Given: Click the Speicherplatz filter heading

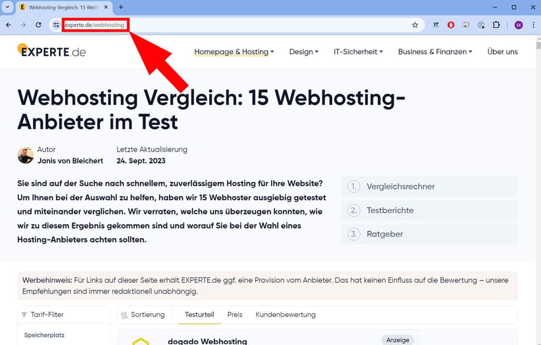Looking at the screenshot, I should coord(44,335).
